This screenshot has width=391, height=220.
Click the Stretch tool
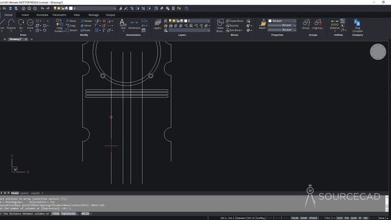point(72,30)
